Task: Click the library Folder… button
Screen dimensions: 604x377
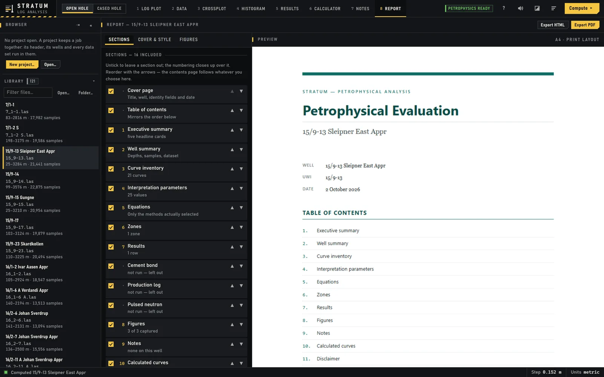Action: [x=85, y=93]
